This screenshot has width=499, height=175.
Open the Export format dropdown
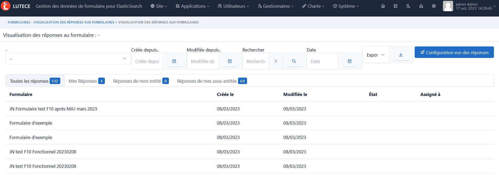[x=376, y=55]
